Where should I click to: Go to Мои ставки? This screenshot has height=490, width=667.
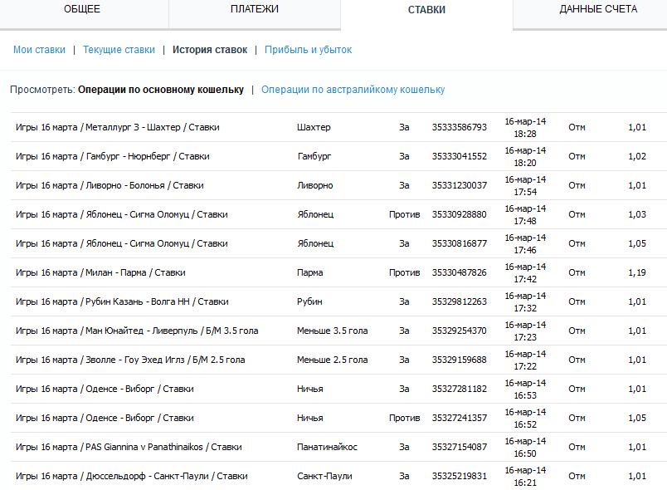click(39, 50)
